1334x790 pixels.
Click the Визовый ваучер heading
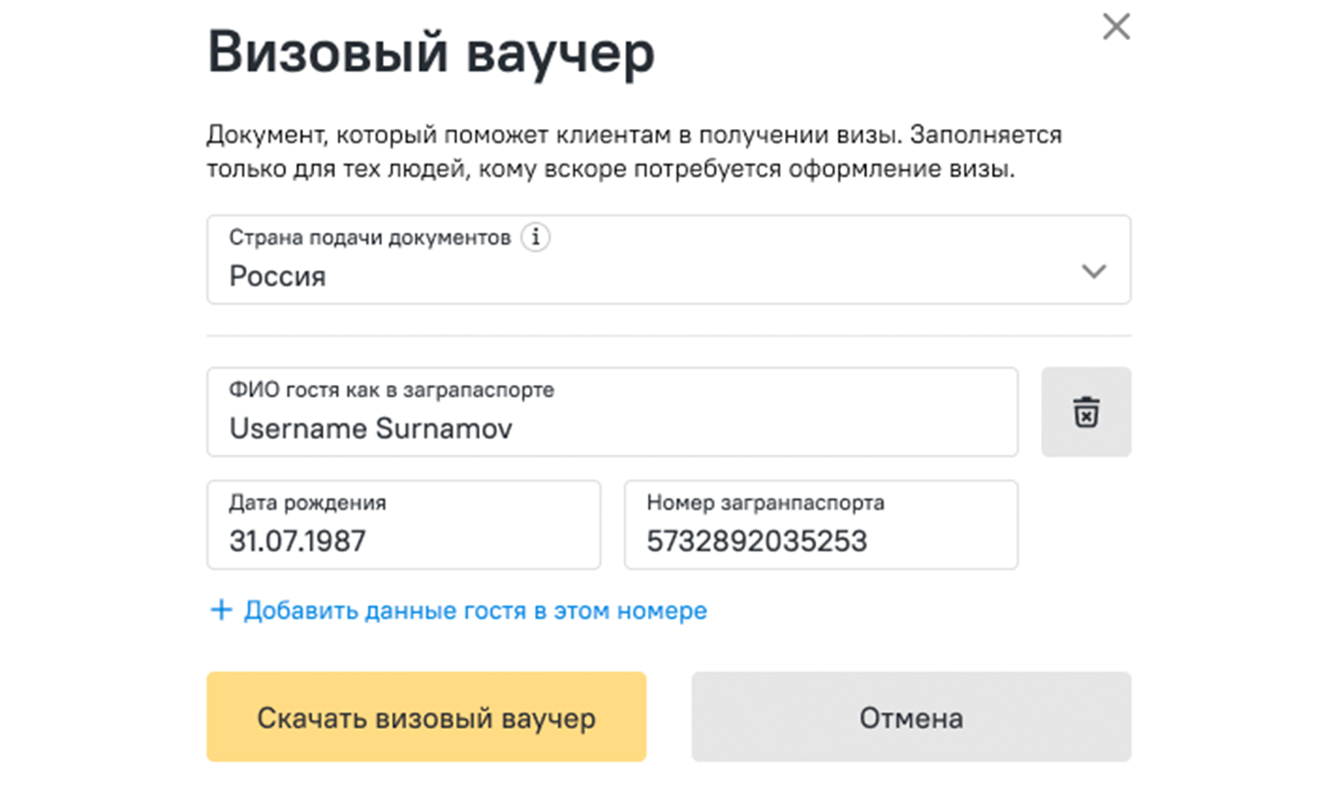click(431, 53)
